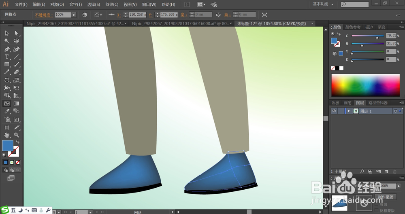Open the 对象(O) menu
405x214 pixels.
click(57, 4)
